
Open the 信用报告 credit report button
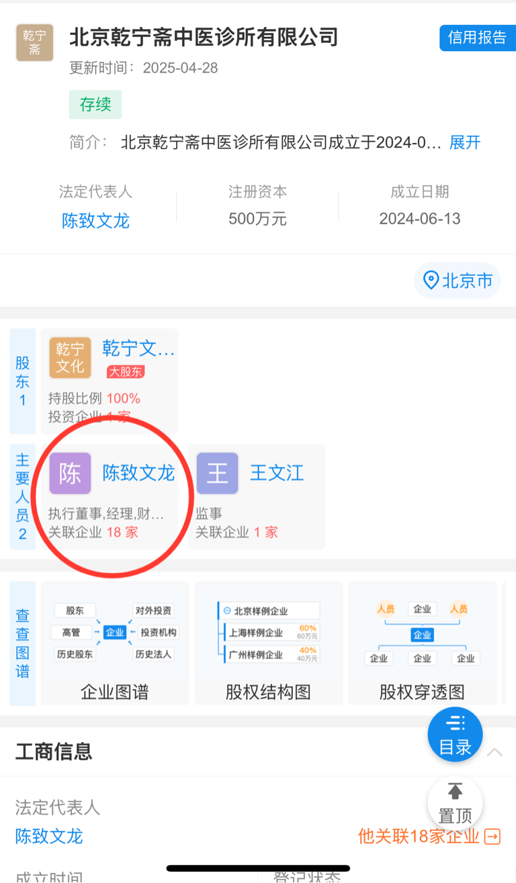click(x=477, y=38)
